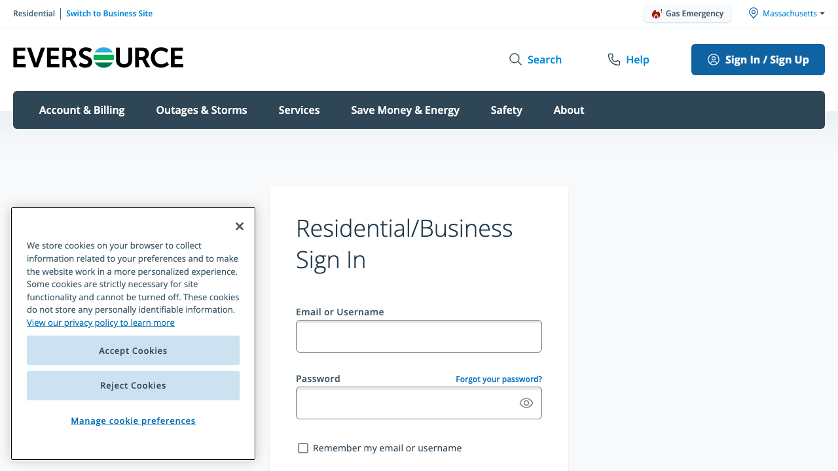Open the Account & Billing menu
The height and width of the screenshot is (471, 838).
click(82, 110)
